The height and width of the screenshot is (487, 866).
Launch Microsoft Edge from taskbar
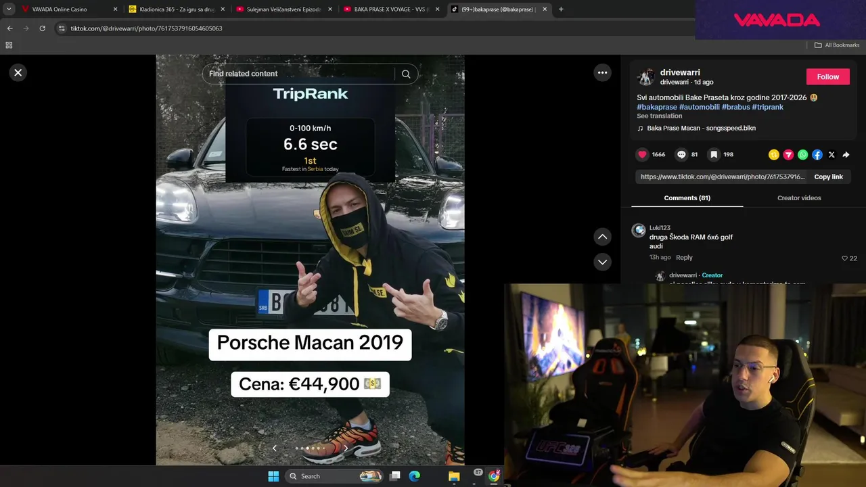click(x=415, y=476)
